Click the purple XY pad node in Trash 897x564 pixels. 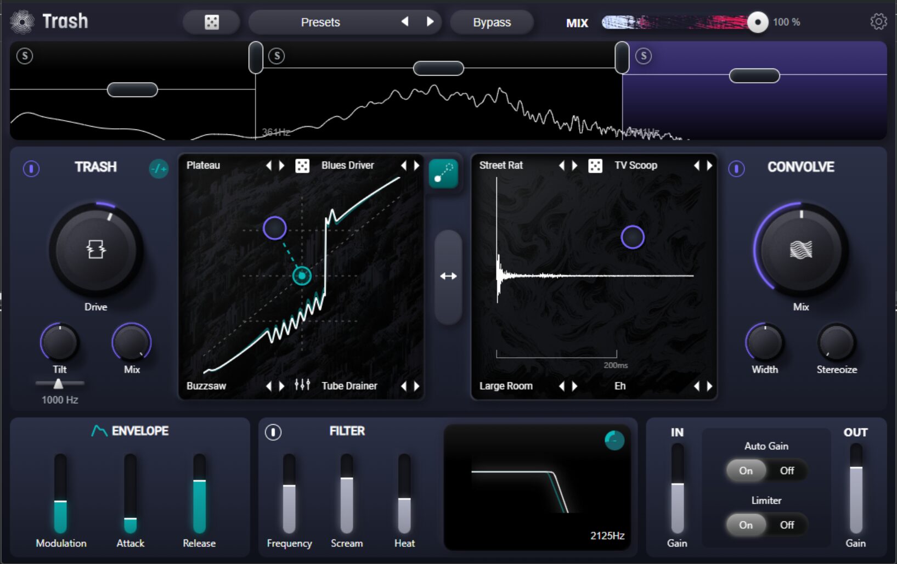pos(274,228)
